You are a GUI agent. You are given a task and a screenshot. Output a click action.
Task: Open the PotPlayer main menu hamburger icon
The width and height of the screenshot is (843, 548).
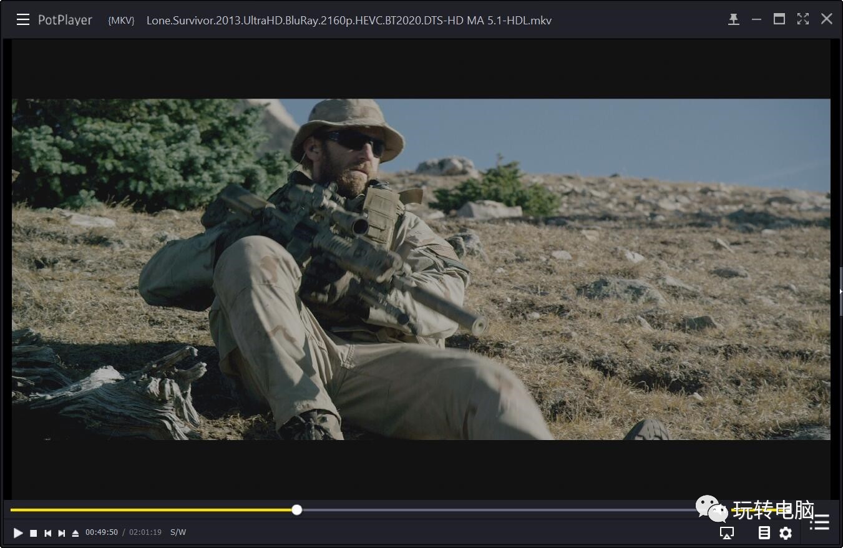tap(23, 19)
